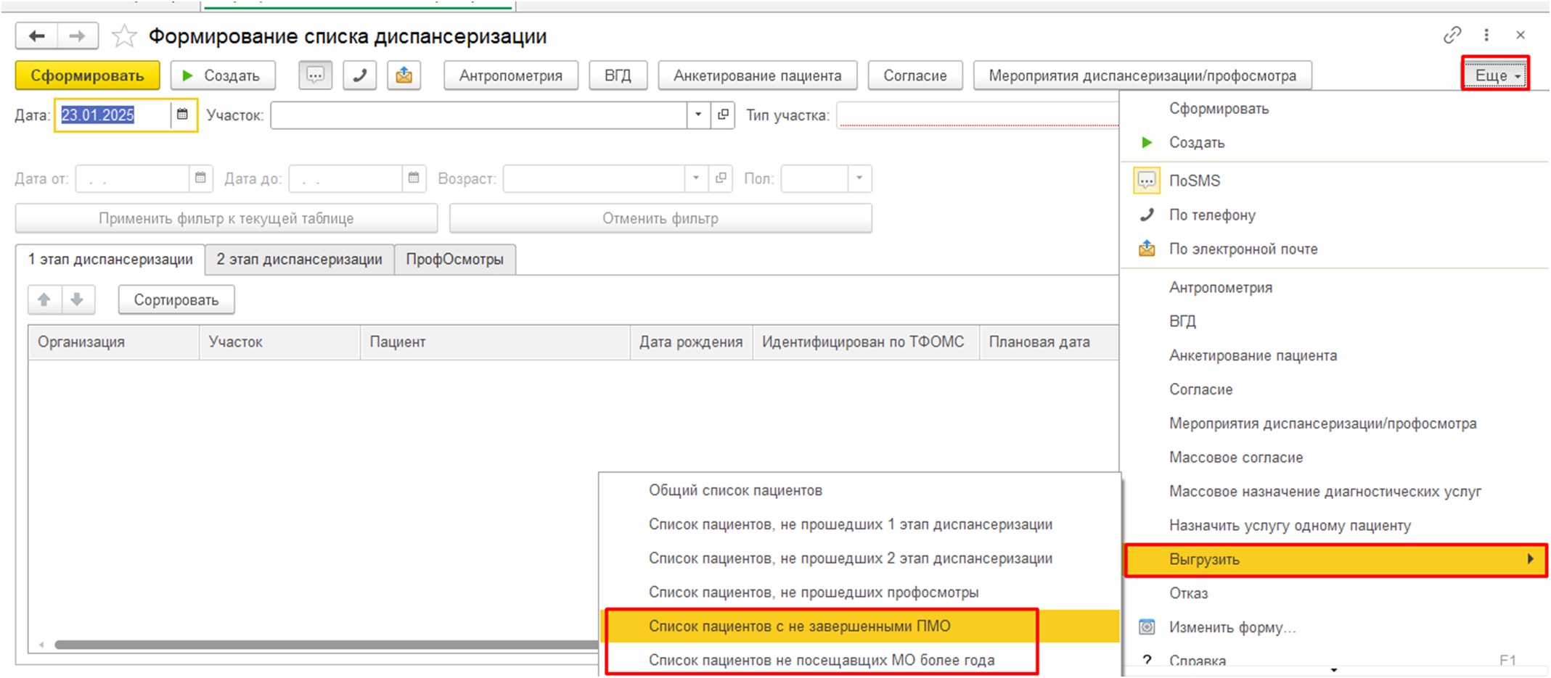Click the email envelope toolbar icon

coord(404,75)
